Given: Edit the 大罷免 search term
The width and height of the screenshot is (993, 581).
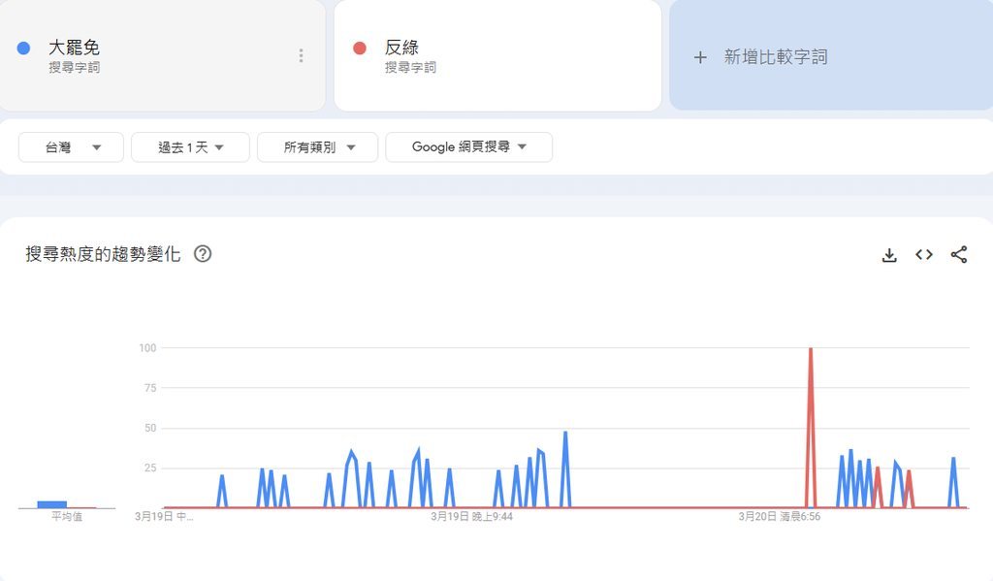Looking at the screenshot, I should point(75,48).
